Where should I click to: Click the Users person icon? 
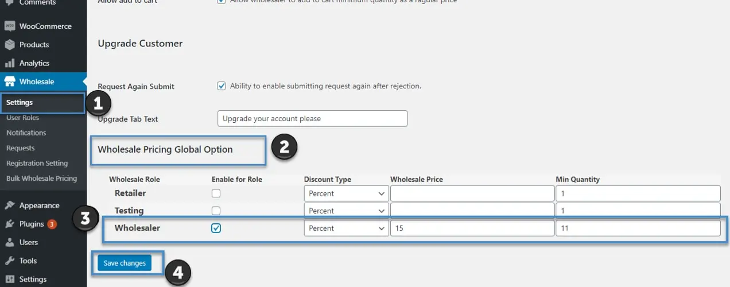point(9,242)
